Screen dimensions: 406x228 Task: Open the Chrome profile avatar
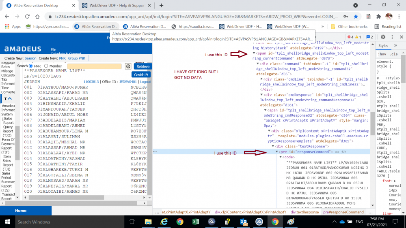tap(389, 17)
